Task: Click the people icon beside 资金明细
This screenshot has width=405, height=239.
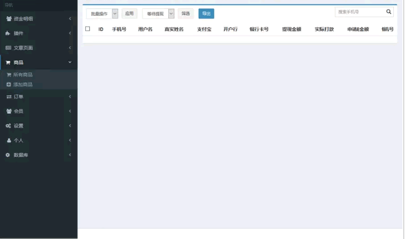Action: click(9, 19)
